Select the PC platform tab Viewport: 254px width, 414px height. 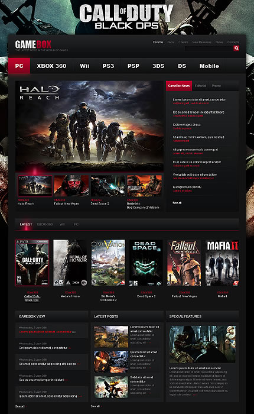click(19, 66)
